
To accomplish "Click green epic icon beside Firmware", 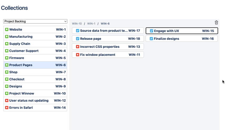I will (x=7, y=58).
